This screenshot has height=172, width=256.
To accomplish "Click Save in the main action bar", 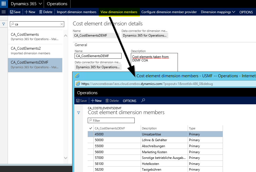I will click(x=15, y=12).
